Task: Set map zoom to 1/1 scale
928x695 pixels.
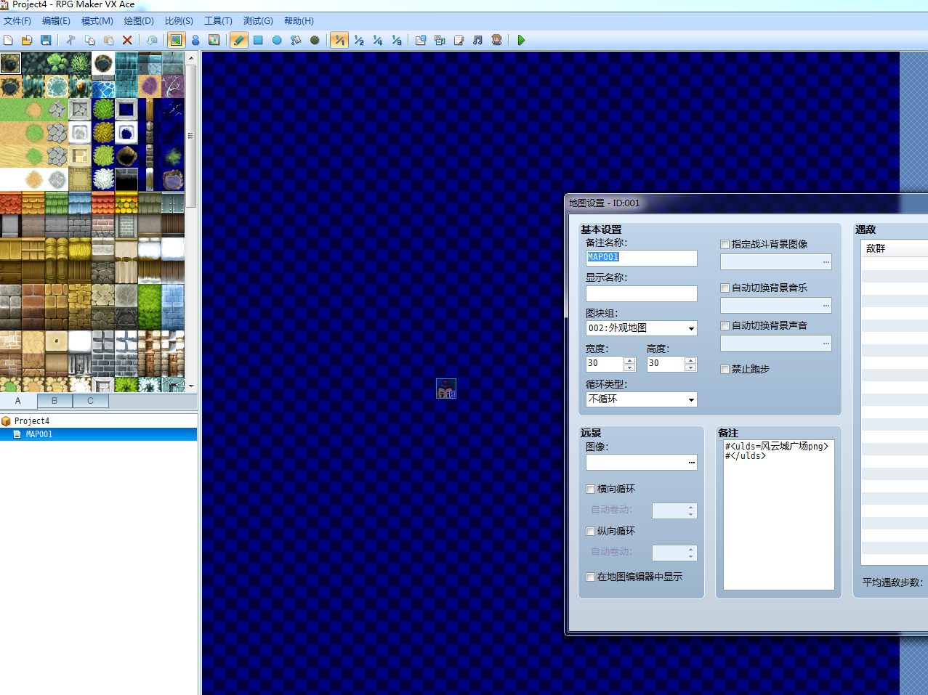Action: [339, 40]
